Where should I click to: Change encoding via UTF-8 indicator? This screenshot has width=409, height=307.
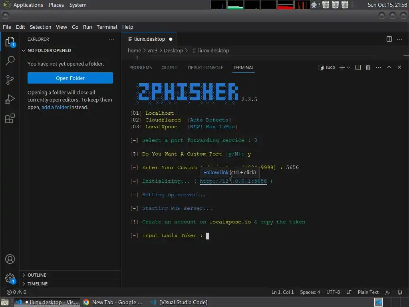(333, 292)
